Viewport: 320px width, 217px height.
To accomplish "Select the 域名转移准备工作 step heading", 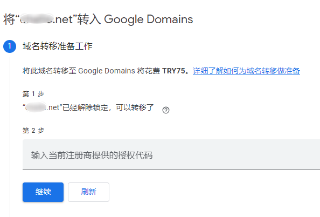I will 58,46.
